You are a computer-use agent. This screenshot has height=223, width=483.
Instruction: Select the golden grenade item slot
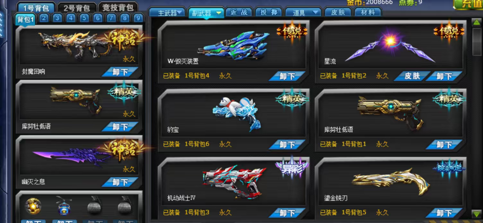(x=33, y=206)
